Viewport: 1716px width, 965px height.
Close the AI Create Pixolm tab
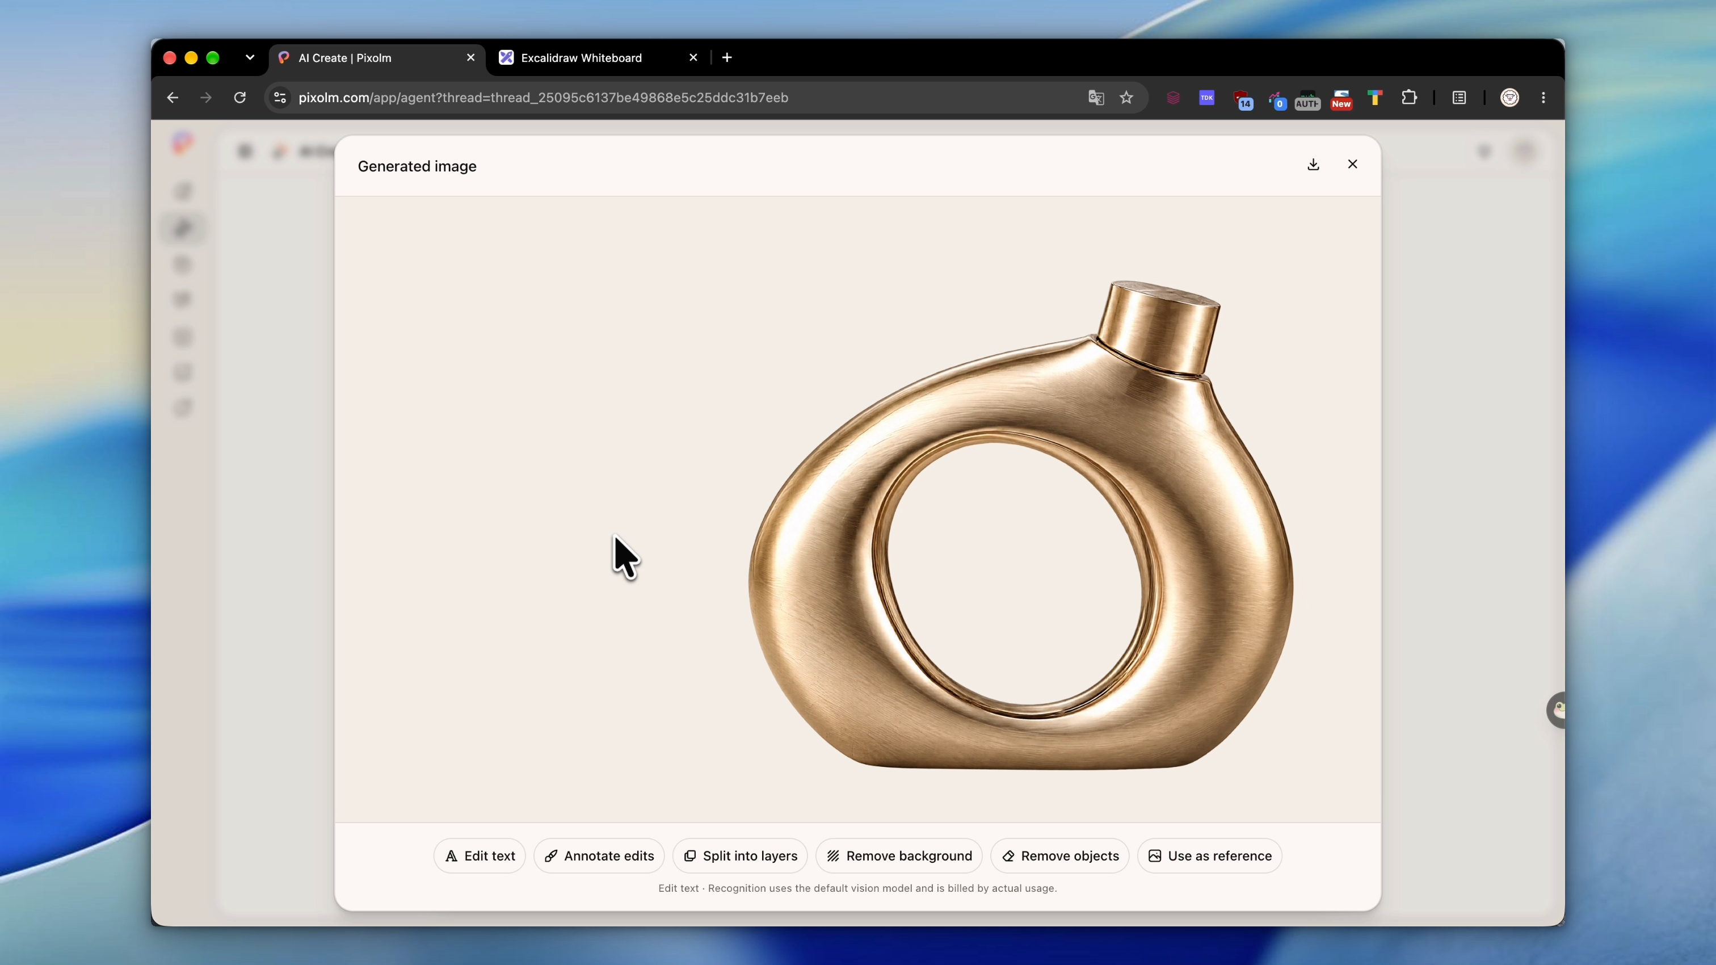pyautogui.click(x=471, y=57)
